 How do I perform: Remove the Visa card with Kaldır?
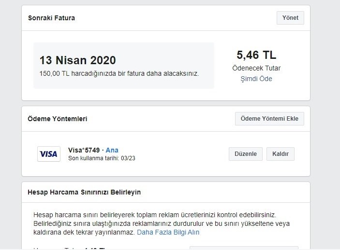coord(281,154)
